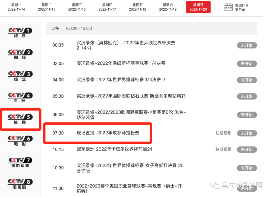This screenshot has height=197, width=271.
Task: Open 往期视频 link for 冠军欧洲 program
Action: tap(223, 149)
